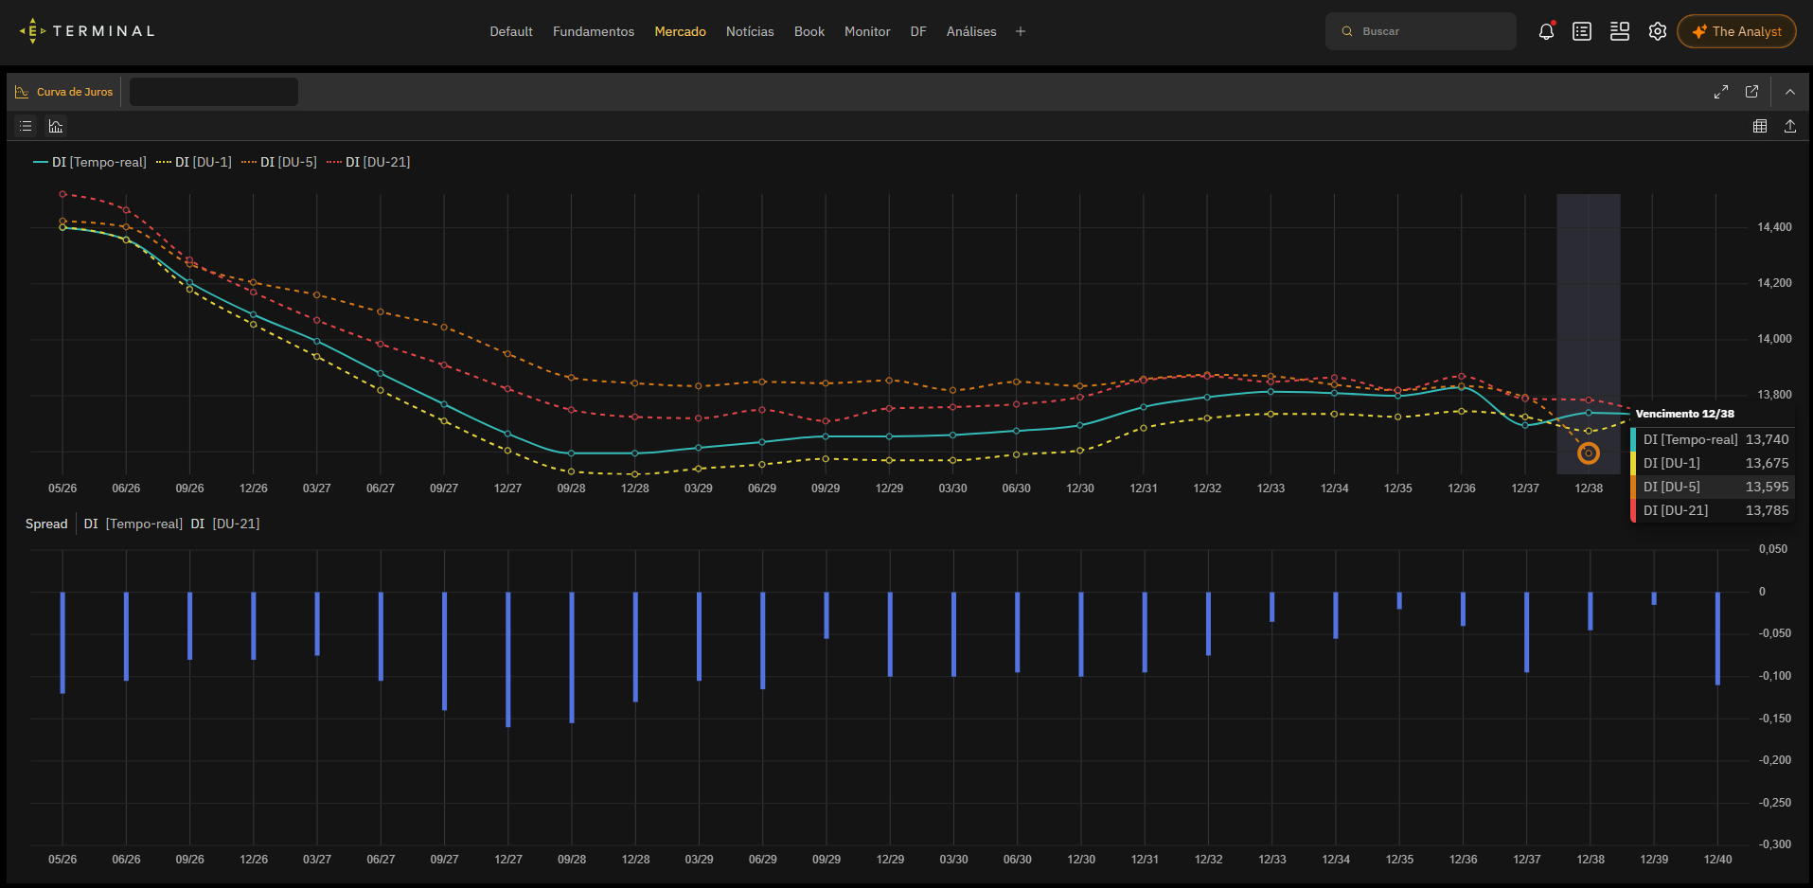Click the export upload icon
The image size is (1813, 888).
coord(1790,126)
